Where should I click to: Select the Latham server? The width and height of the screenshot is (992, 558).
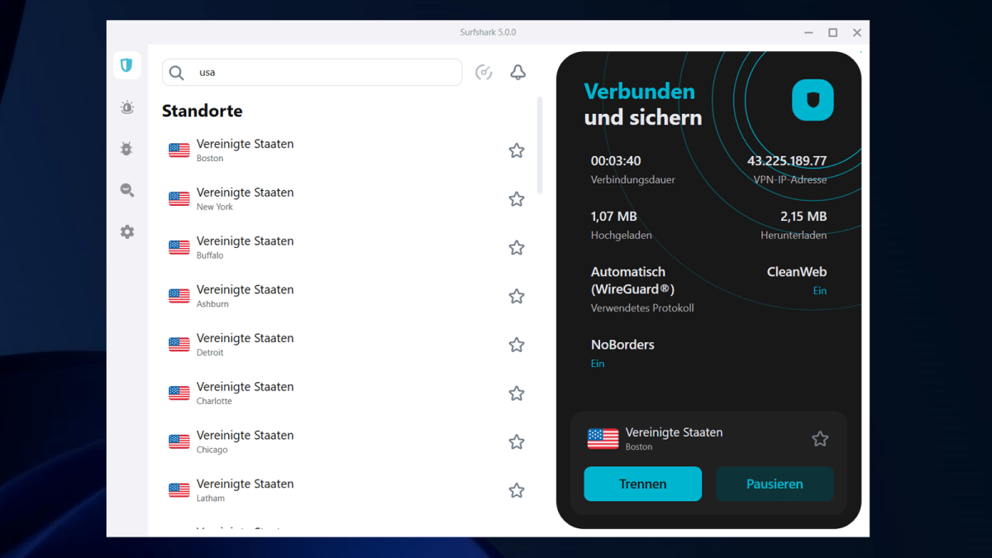coord(347,491)
